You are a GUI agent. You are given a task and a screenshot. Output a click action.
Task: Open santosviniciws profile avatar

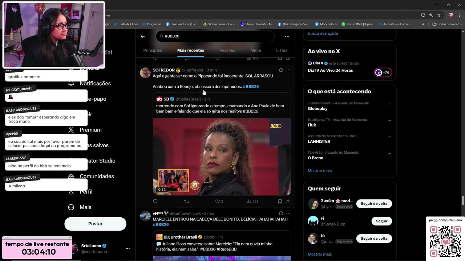coord(145,216)
